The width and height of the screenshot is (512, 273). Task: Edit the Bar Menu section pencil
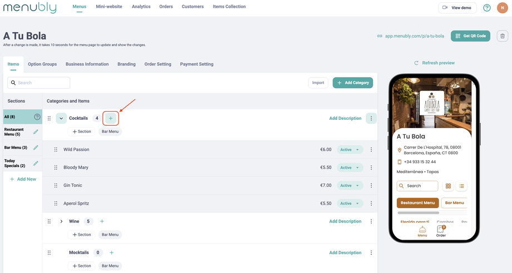tap(36, 148)
